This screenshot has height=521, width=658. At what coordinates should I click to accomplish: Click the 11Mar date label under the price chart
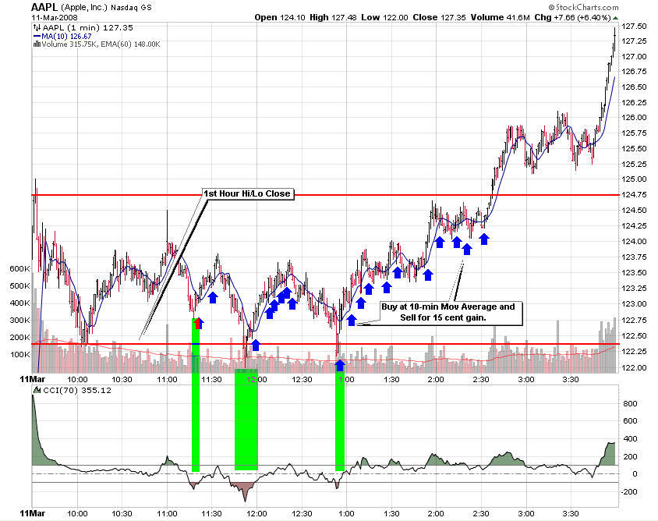[x=32, y=380]
